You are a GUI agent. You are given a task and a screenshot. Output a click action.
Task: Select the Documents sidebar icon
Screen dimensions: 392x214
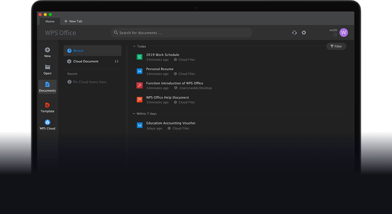pyautogui.click(x=48, y=85)
